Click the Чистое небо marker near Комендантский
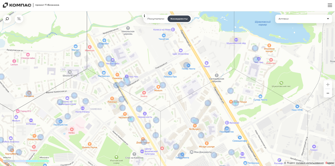This screenshot has width=335, height=166. tap(113, 60)
